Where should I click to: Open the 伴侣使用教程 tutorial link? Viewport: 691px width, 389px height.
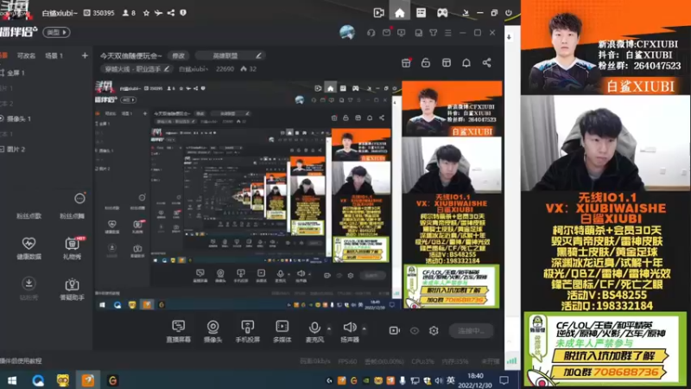coord(21,360)
